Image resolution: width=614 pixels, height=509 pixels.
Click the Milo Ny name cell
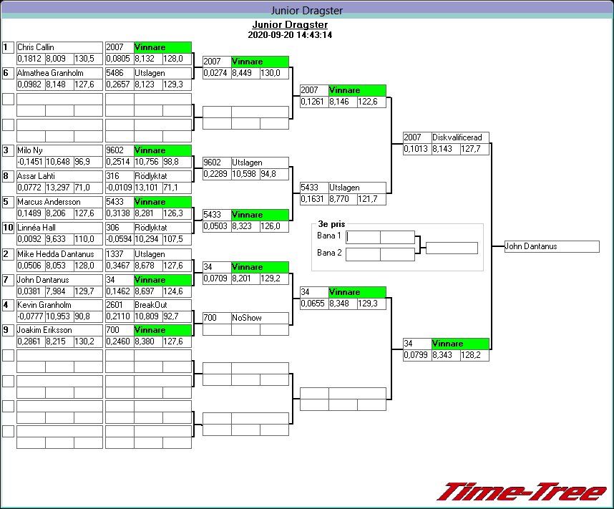coord(59,150)
